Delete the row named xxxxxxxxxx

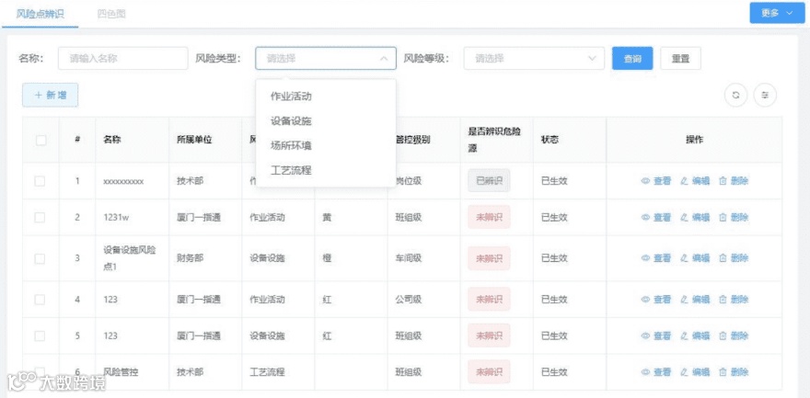pos(734,181)
